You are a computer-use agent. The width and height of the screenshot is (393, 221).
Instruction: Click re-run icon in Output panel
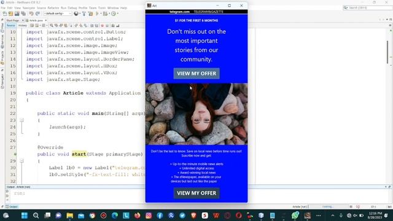pos(7,192)
